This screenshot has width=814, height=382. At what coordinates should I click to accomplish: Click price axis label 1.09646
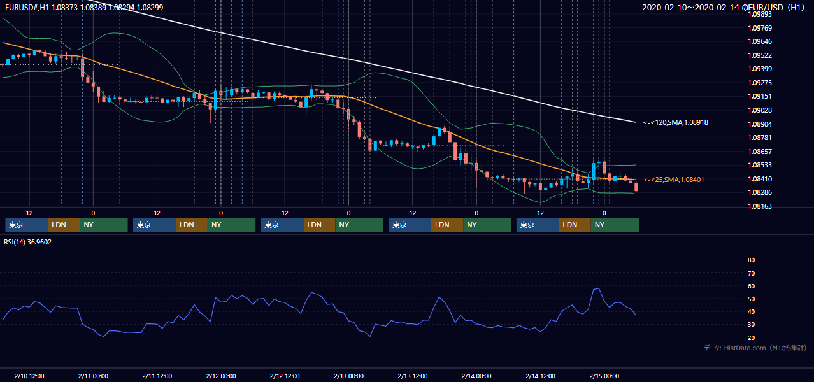(x=759, y=41)
